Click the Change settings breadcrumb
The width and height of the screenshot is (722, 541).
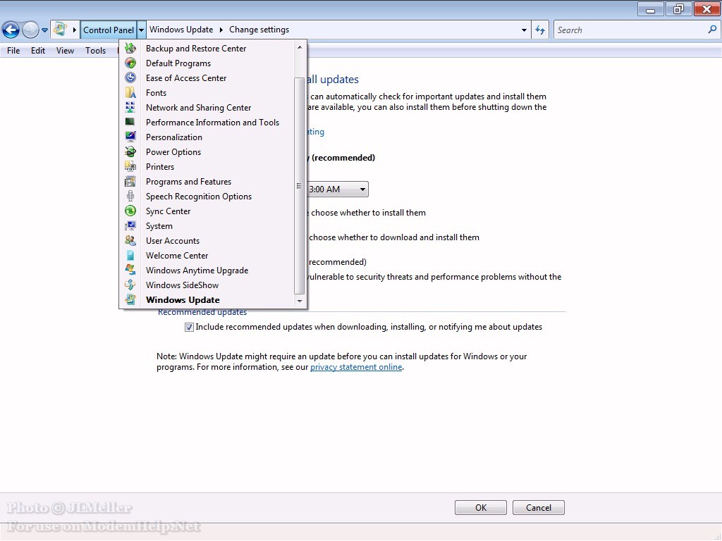(x=259, y=30)
